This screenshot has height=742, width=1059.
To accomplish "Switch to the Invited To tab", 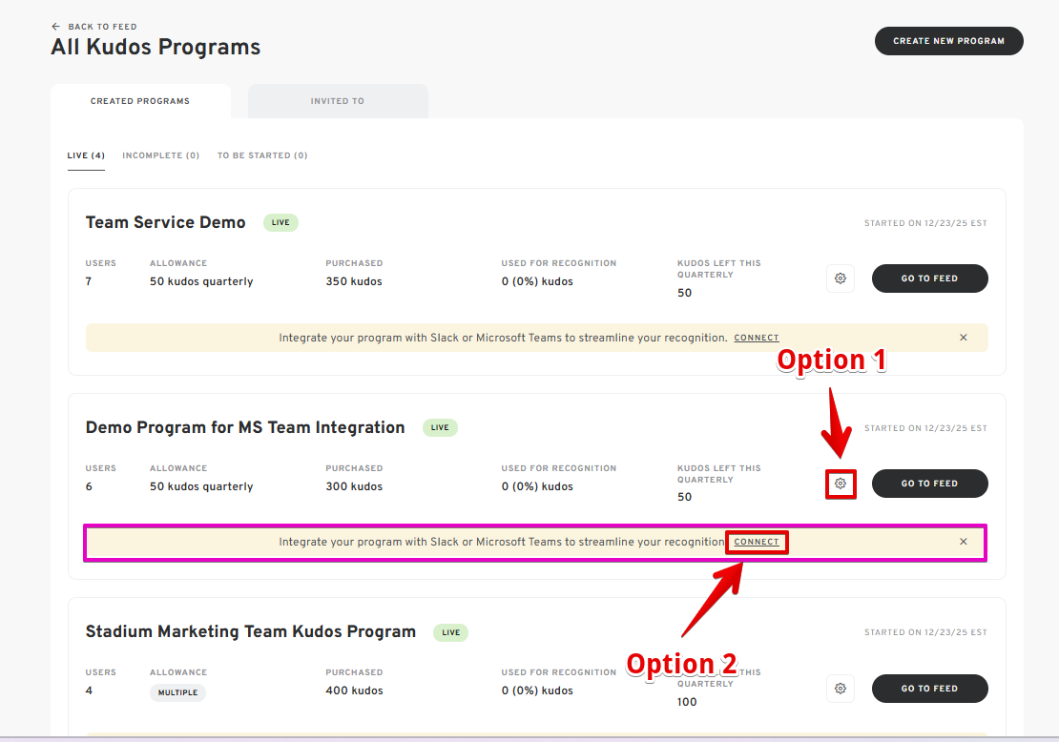I will tap(337, 101).
